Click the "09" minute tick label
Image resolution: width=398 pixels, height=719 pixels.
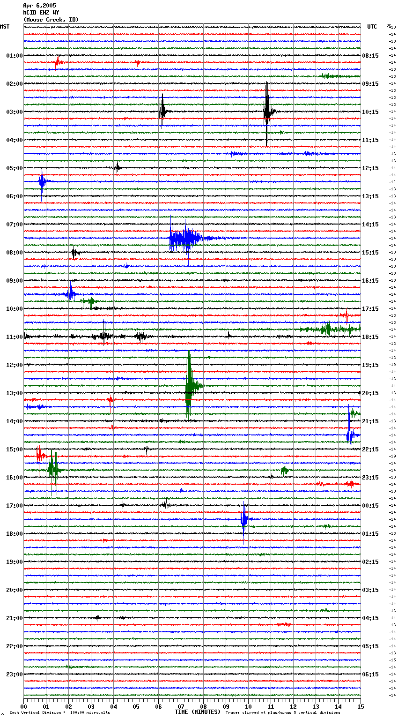[x=226, y=707]
